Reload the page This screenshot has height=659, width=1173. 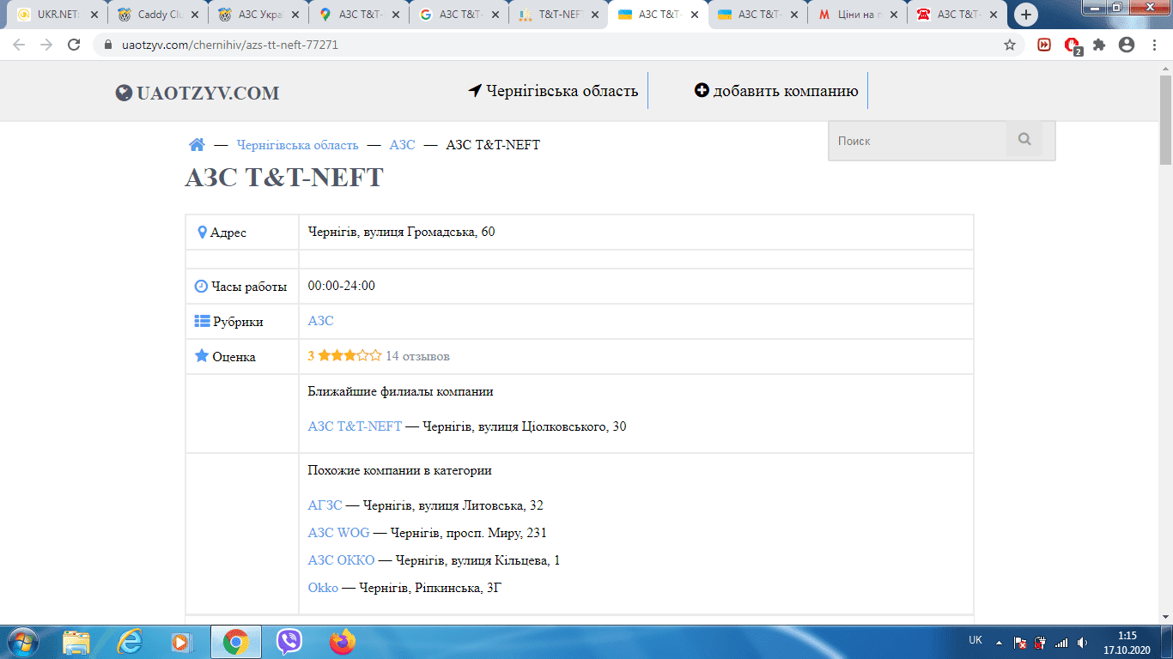pyautogui.click(x=74, y=45)
